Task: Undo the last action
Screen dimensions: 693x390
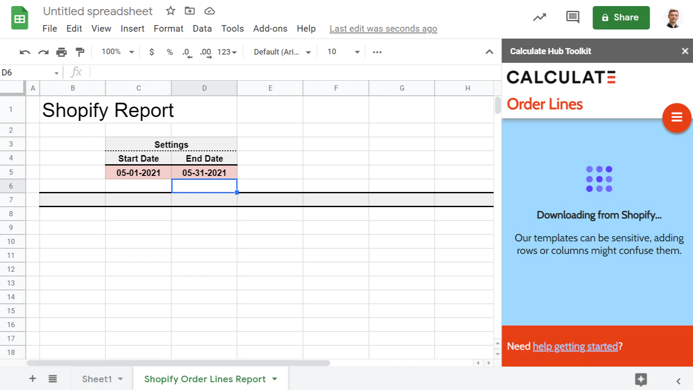Action: click(25, 52)
